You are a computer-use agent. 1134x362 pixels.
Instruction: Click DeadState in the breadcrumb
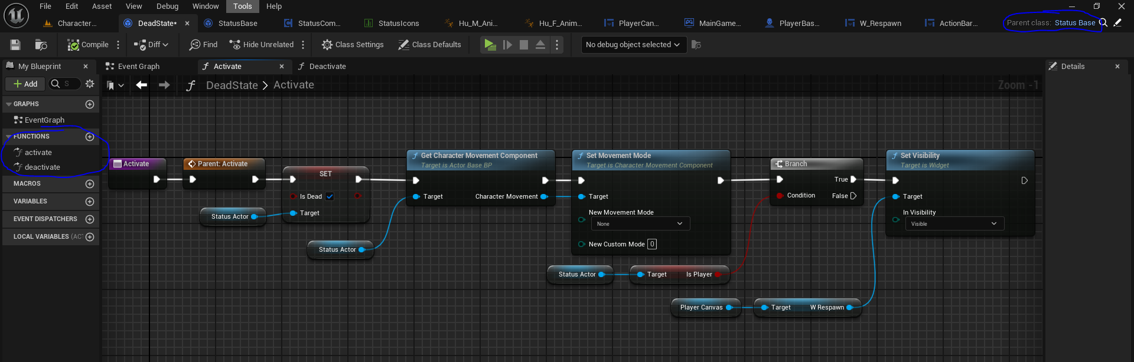232,85
